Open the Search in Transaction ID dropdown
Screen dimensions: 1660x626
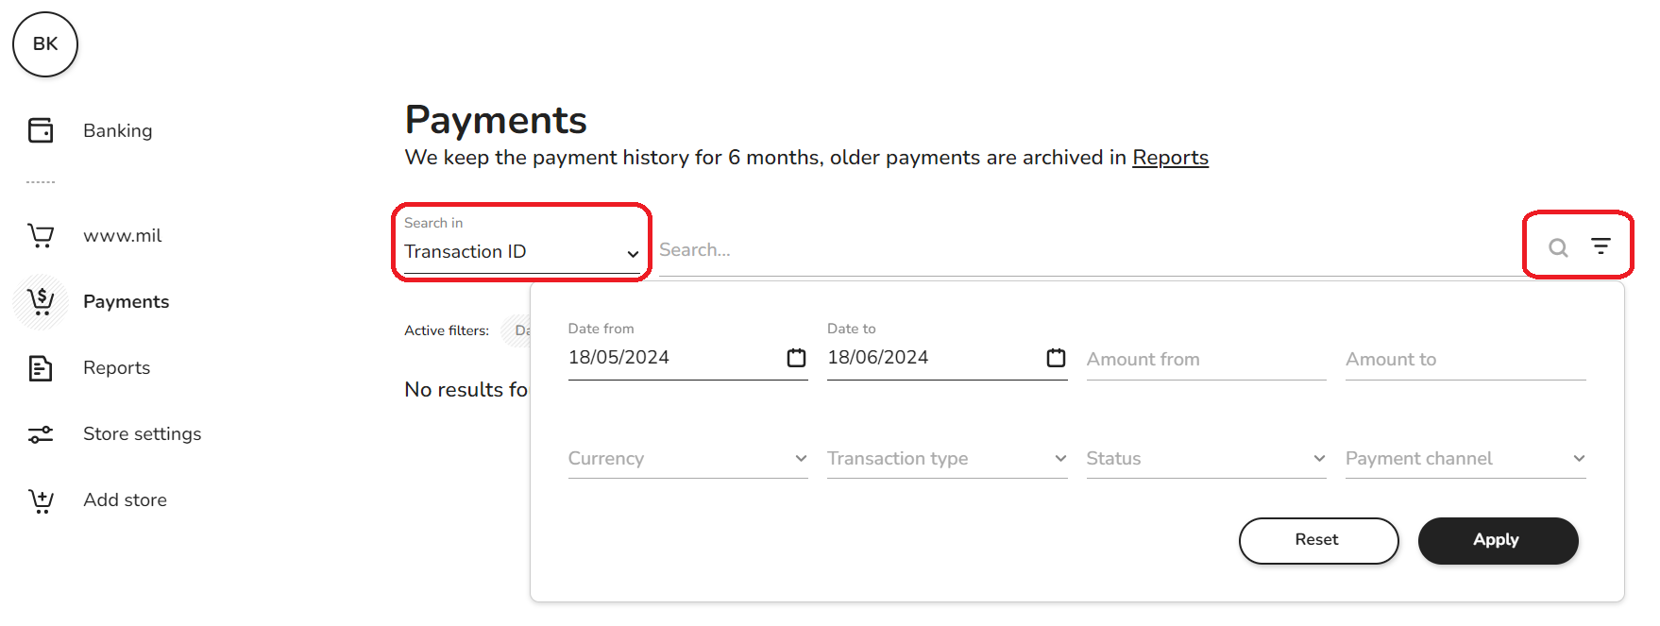pos(521,251)
